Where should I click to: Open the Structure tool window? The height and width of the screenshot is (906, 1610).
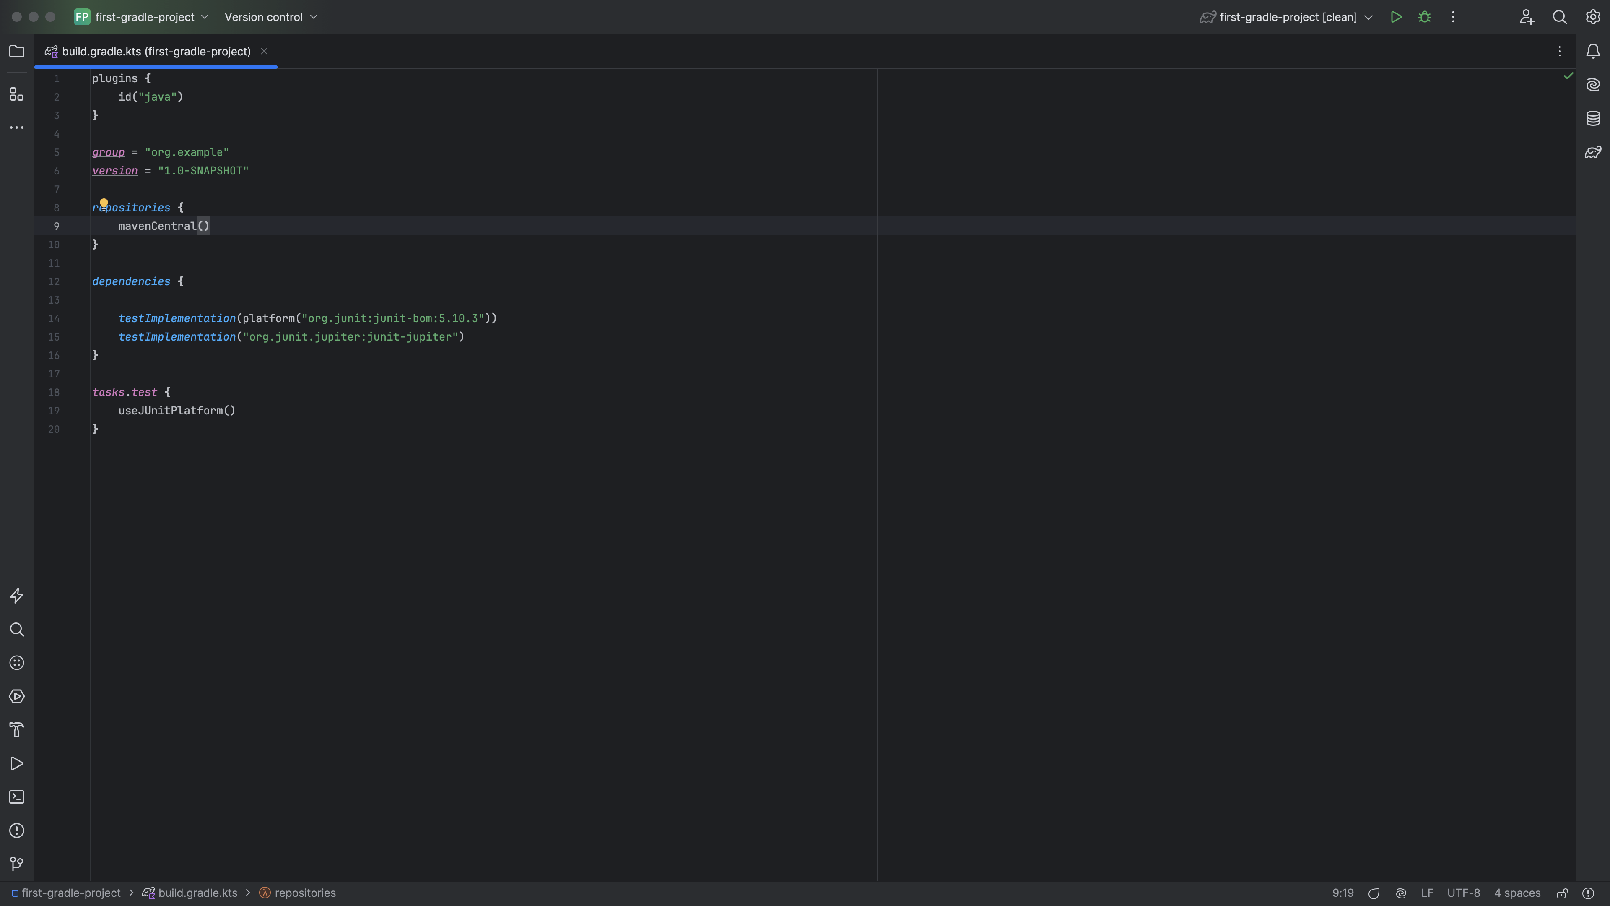[16, 94]
